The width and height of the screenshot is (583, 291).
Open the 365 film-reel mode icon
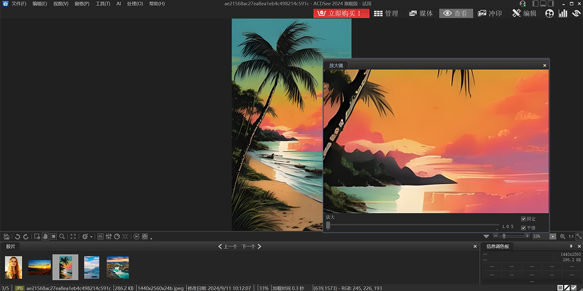(549, 14)
